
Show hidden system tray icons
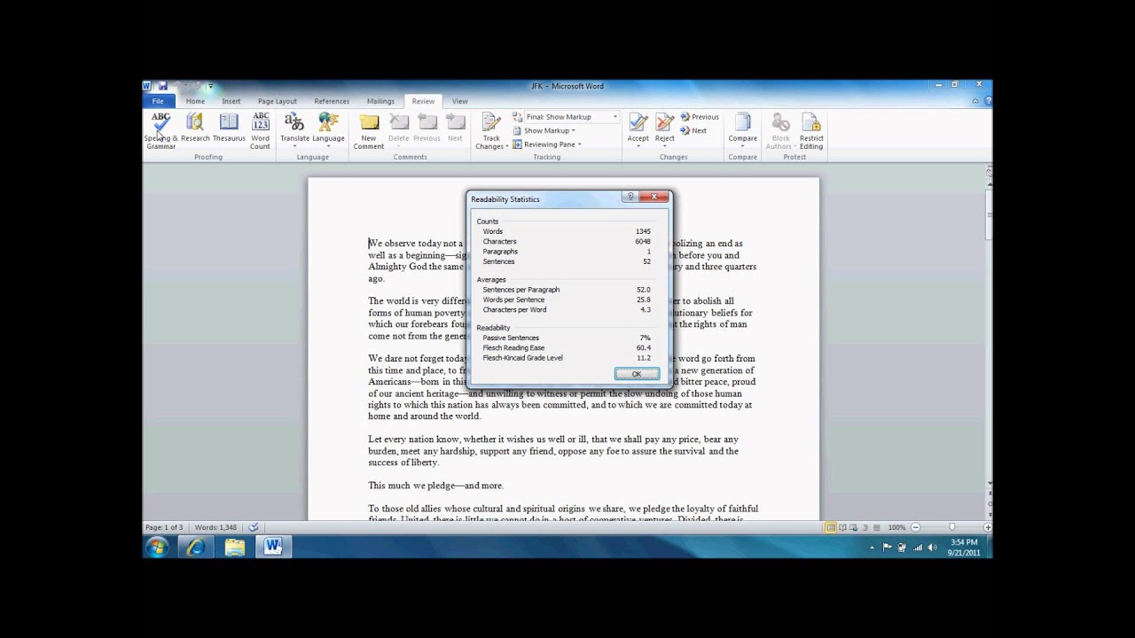(x=872, y=548)
